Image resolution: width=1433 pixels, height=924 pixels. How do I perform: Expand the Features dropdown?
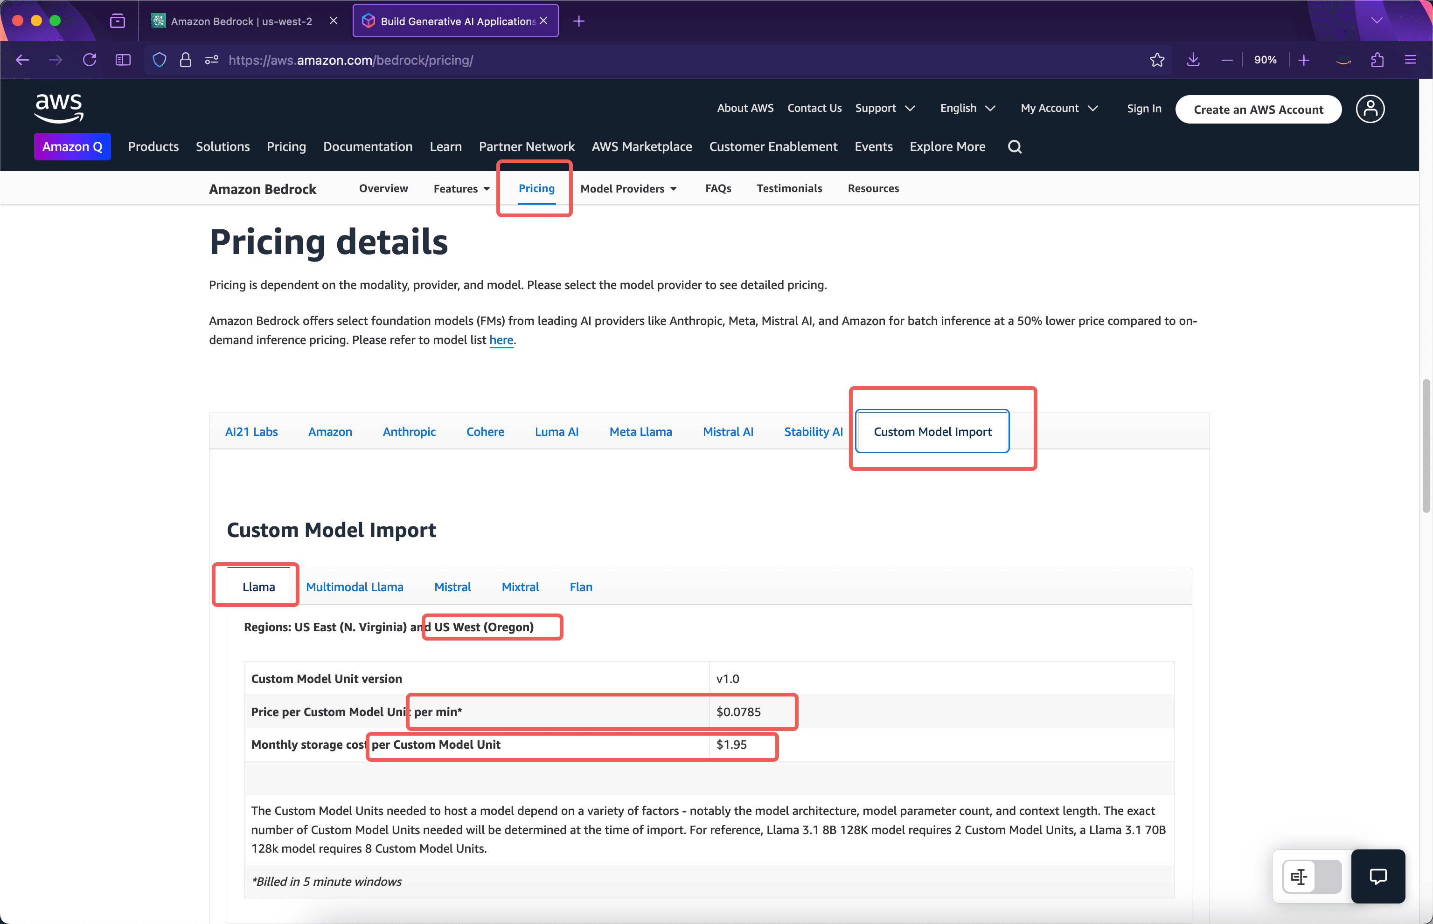tap(460, 188)
